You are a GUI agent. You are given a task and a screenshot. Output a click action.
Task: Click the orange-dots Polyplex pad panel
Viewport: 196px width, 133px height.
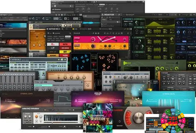click(x=107, y=62)
